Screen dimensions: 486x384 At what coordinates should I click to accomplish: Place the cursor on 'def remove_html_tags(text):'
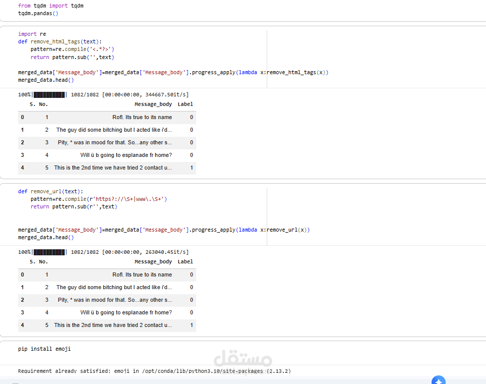coord(60,41)
